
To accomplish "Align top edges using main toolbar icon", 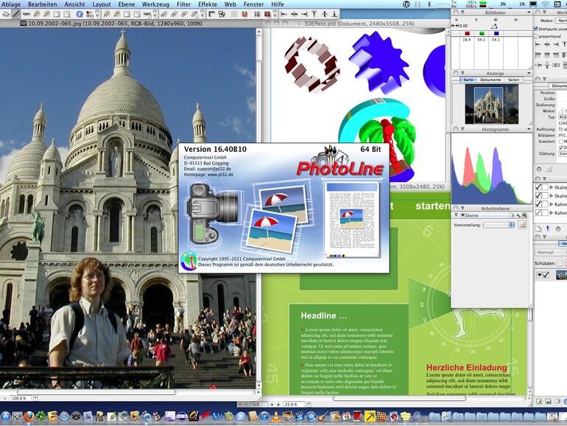I will 314,14.
